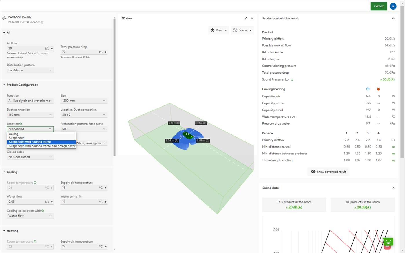The width and height of the screenshot is (405, 253).
Task: Open the Scene cube menu in the 3D view
Action: point(242,30)
